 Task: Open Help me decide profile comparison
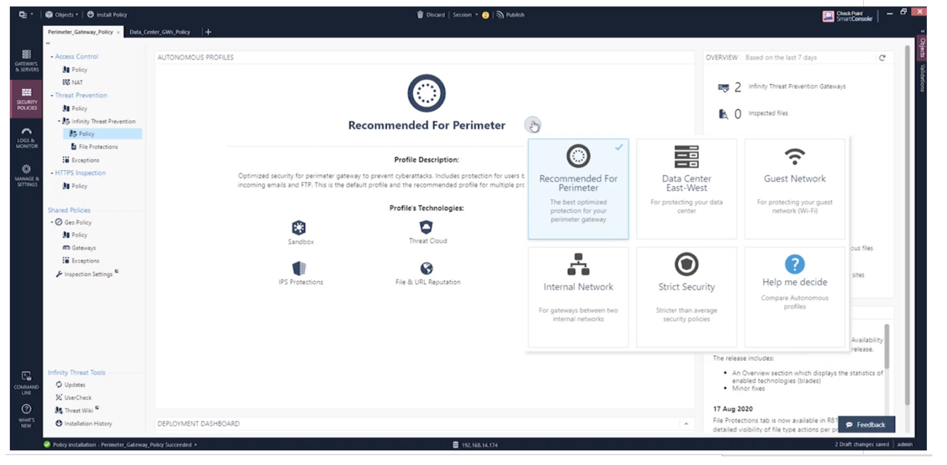(x=794, y=297)
